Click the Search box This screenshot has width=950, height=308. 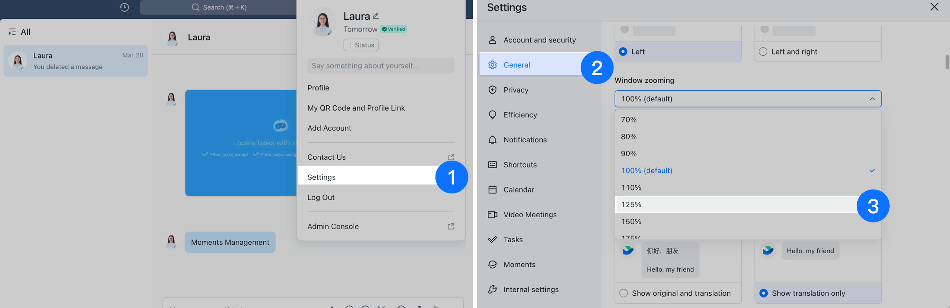(x=220, y=7)
